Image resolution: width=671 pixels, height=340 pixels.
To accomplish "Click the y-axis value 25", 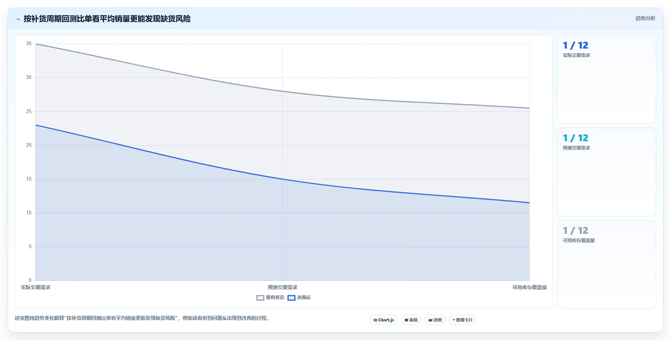I will 29,111.
